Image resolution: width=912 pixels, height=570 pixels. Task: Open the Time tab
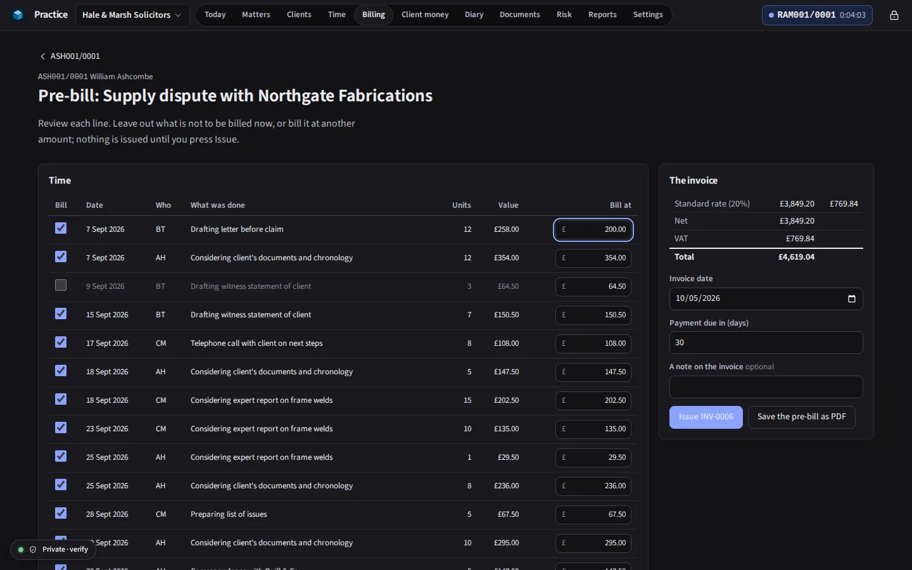pos(337,15)
